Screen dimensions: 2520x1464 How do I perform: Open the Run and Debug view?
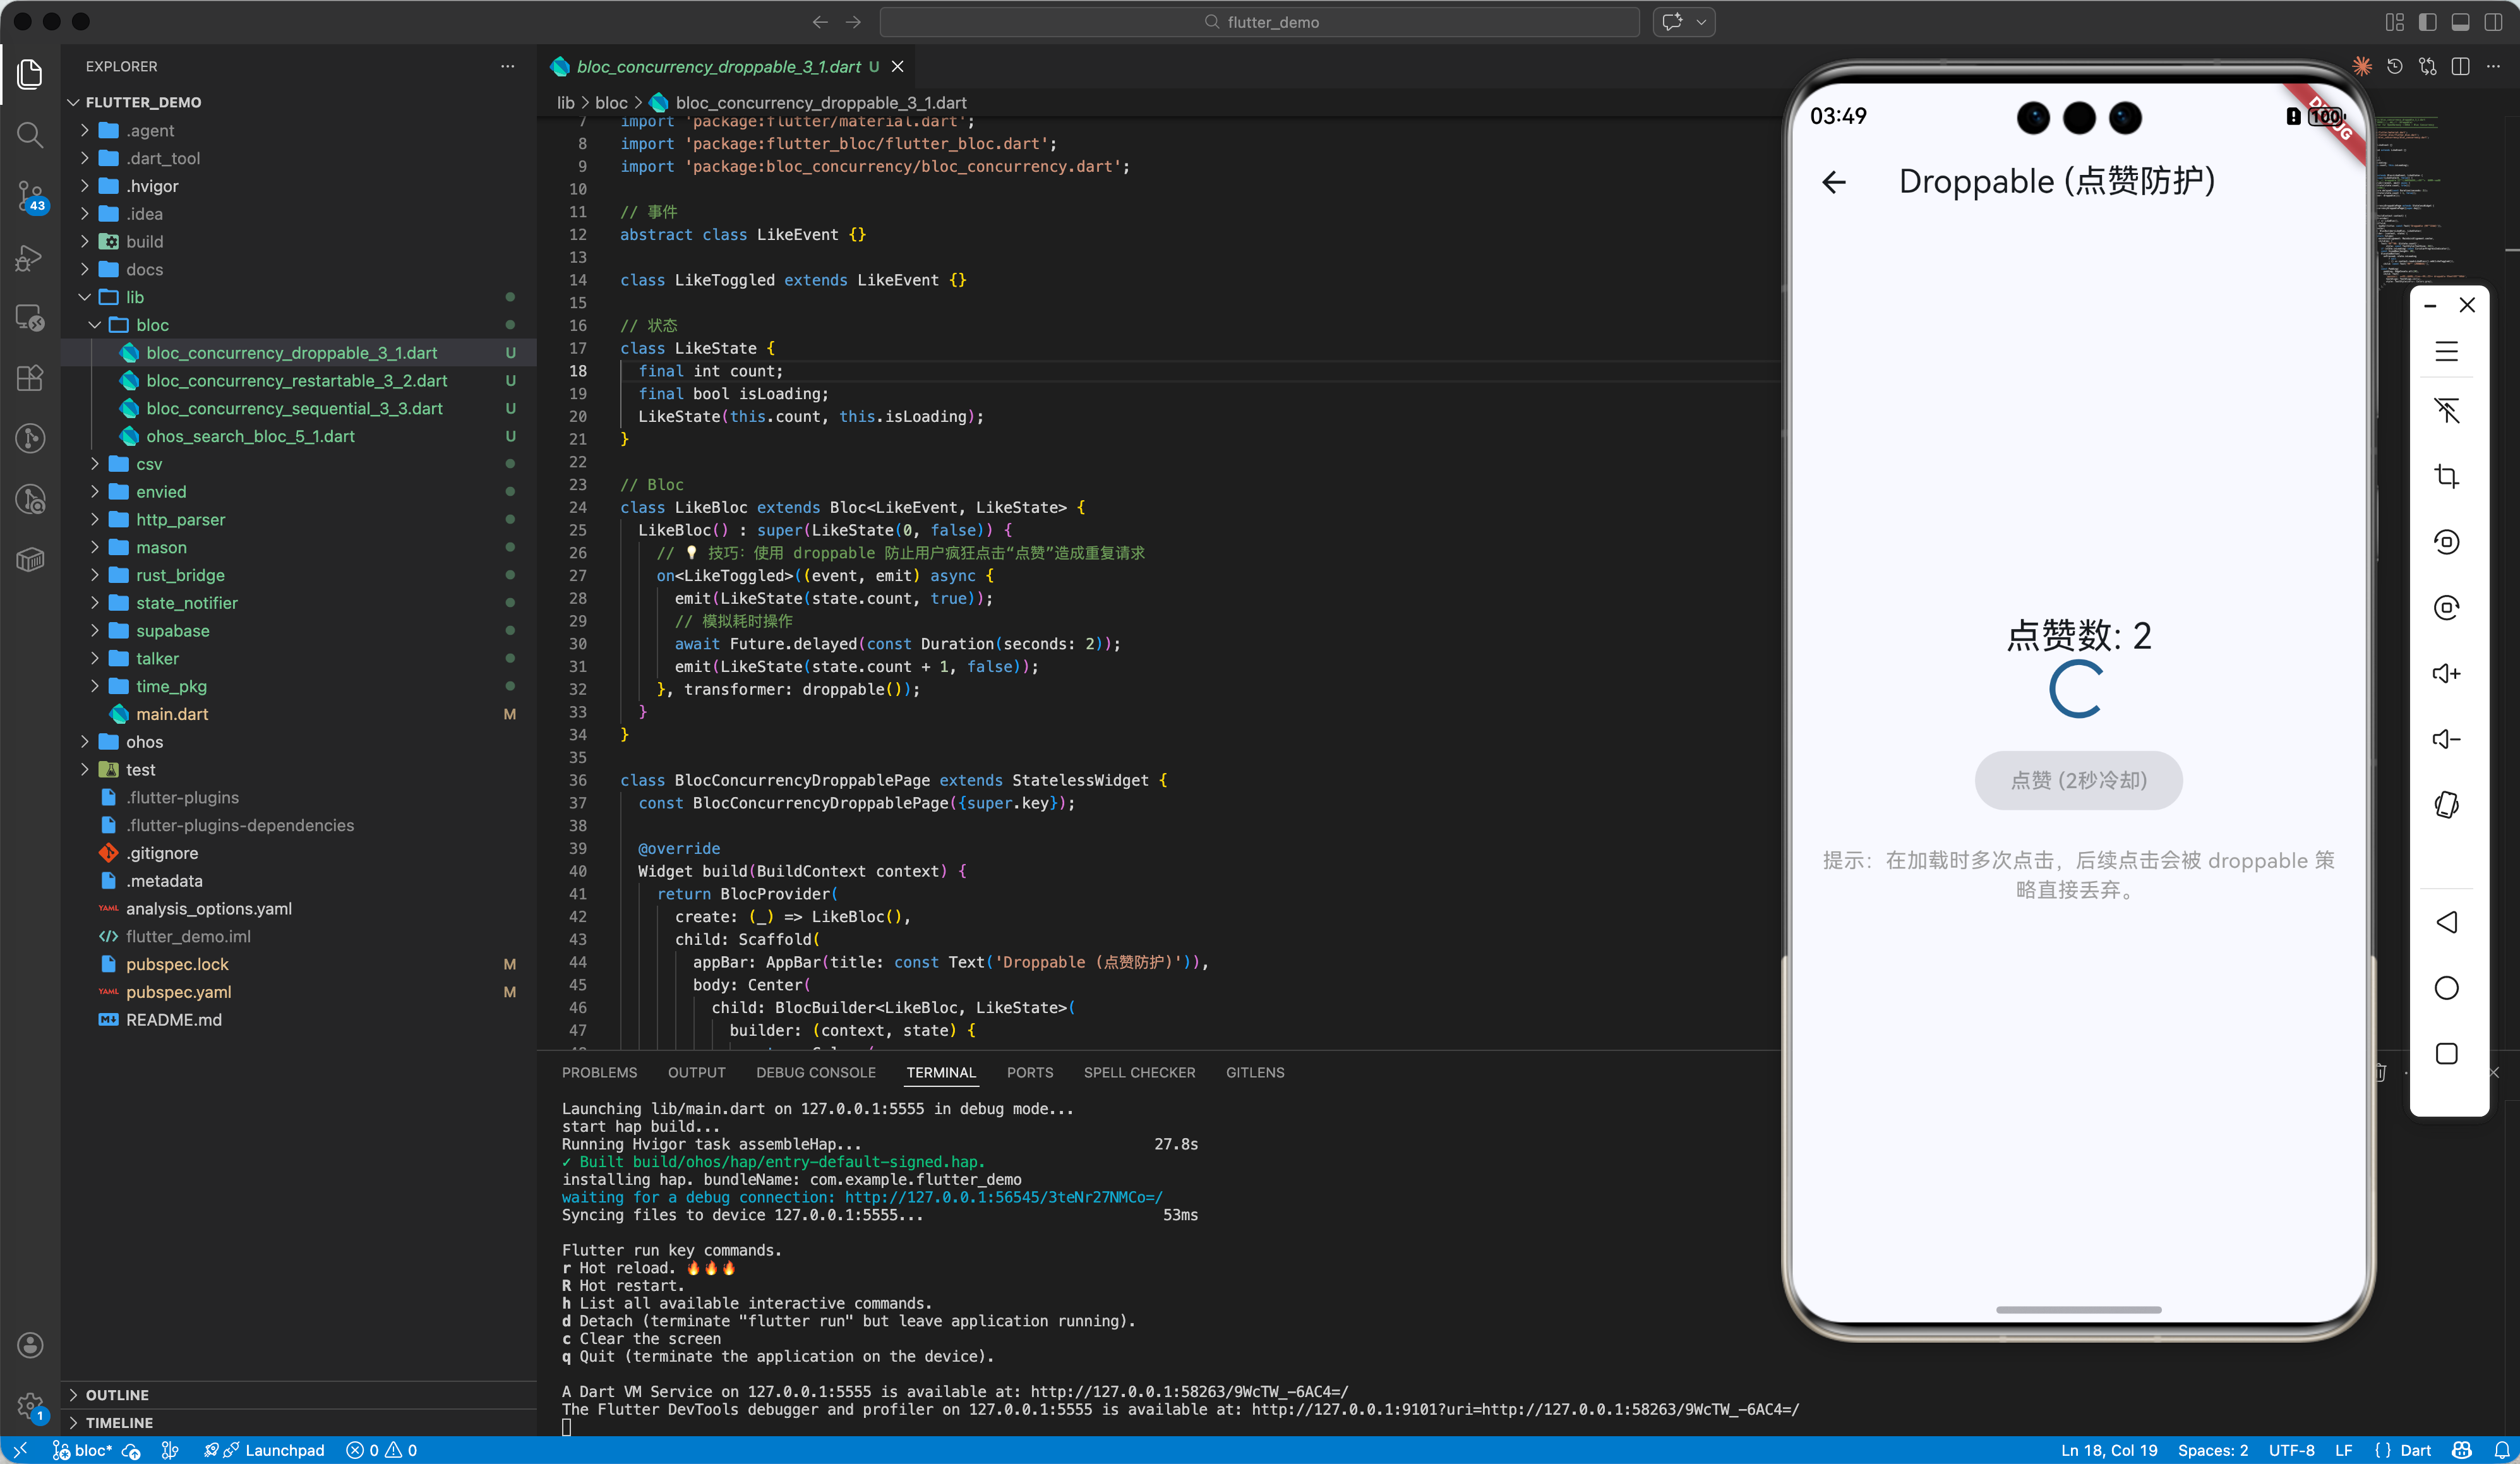point(30,258)
